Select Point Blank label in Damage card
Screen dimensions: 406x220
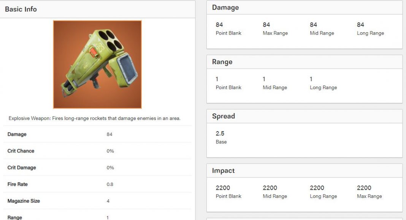click(x=228, y=33)
